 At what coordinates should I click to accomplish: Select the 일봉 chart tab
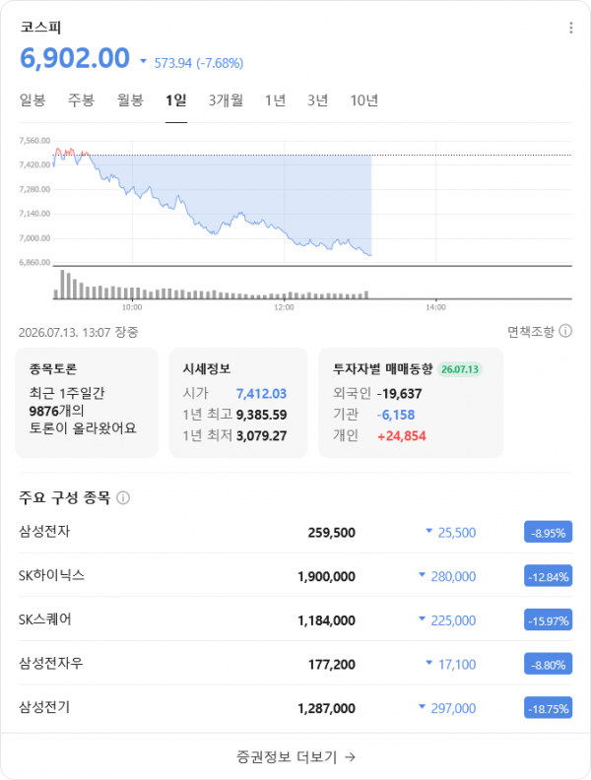coord(33,101)
